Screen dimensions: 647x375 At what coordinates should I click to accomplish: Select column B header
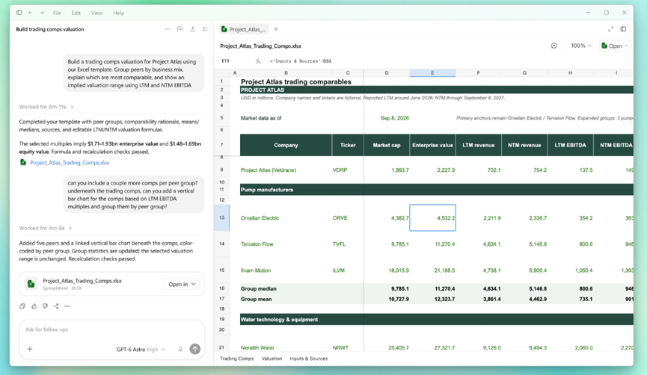pos(286,73)
